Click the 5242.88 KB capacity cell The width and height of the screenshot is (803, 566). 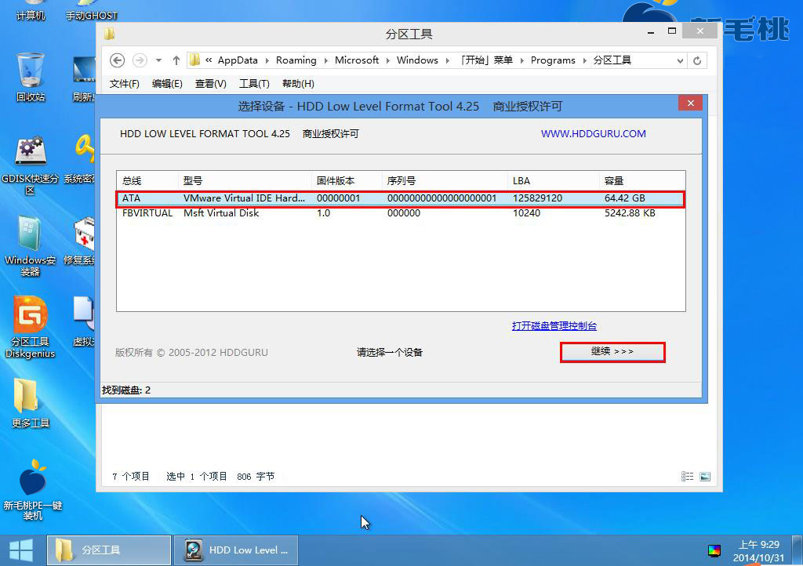(630, 213)
